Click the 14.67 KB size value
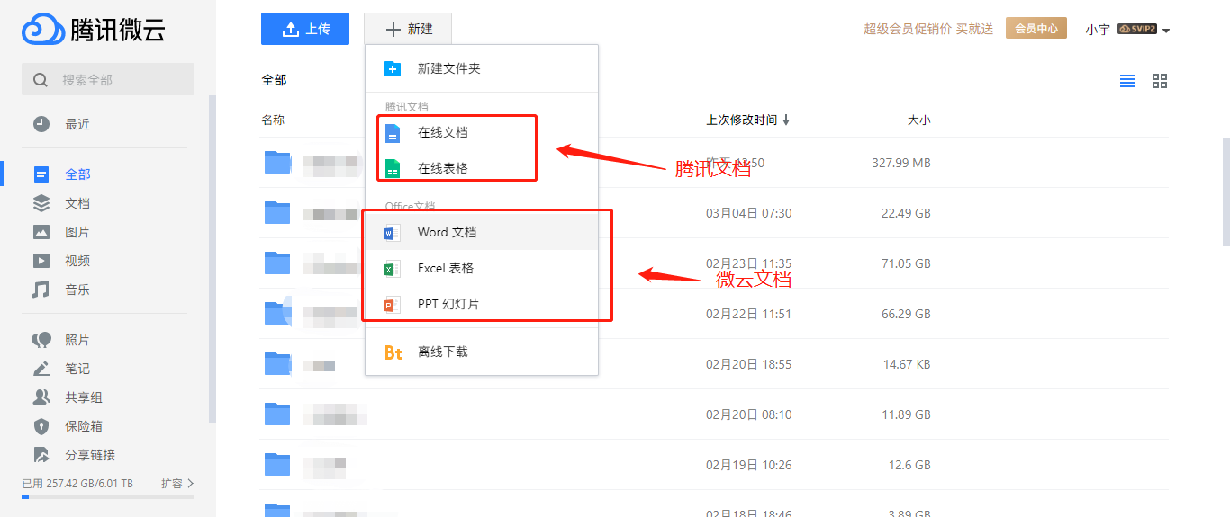This screenshot has height=517, width=1230. coord(907,365)
